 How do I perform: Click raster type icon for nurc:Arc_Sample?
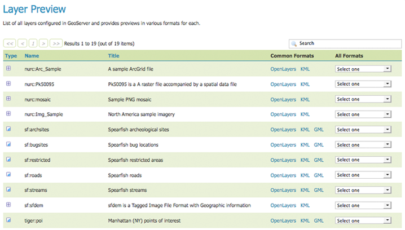tap(8, 68)
